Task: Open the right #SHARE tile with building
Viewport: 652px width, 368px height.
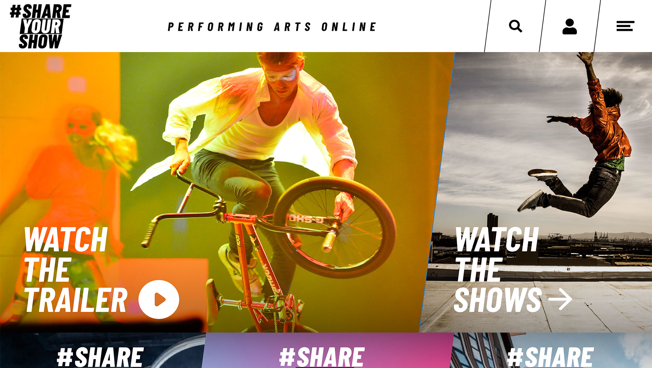Action: click(x=551, y=350)
